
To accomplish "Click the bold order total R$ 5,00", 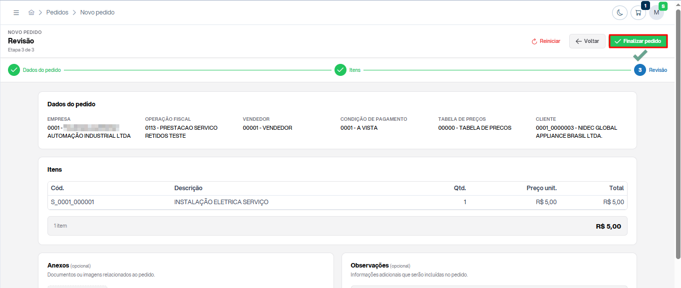I will pyautogui.click(x=609, y=226).
